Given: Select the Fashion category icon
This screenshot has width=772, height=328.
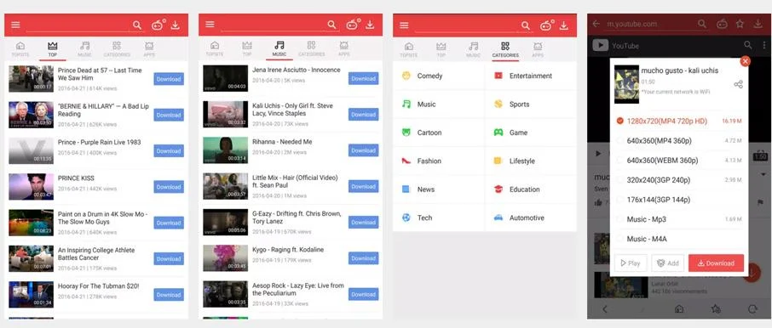Looking at the screenshot, I should point(406,161).
